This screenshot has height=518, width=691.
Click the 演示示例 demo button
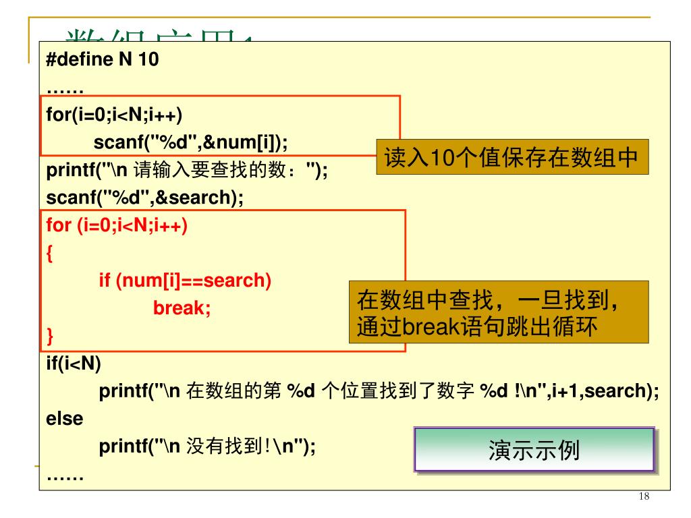coord(534,450)
